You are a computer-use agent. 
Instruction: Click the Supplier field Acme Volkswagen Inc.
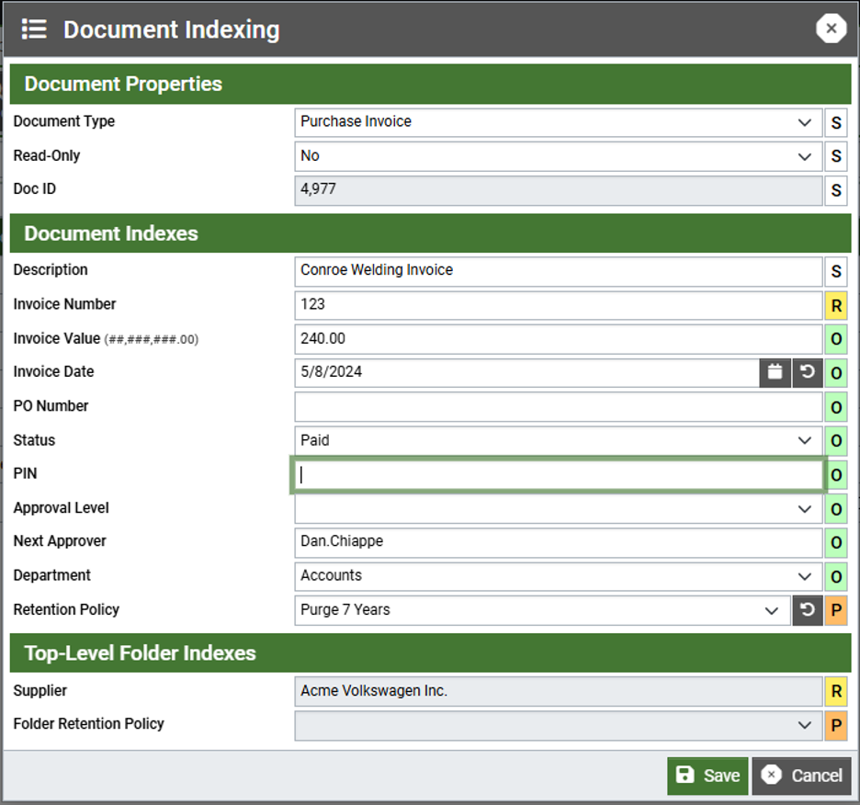pos(559,691)
